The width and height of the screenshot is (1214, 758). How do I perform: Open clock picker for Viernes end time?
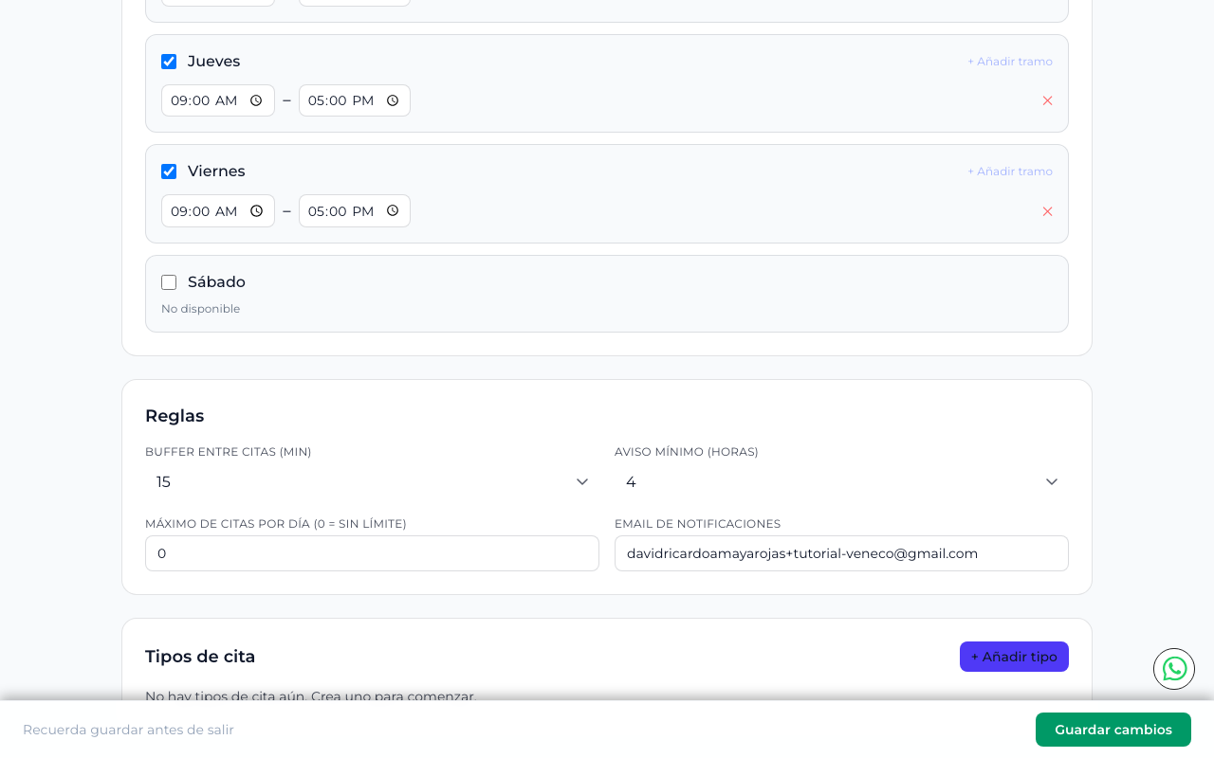(x=393, y=211)
